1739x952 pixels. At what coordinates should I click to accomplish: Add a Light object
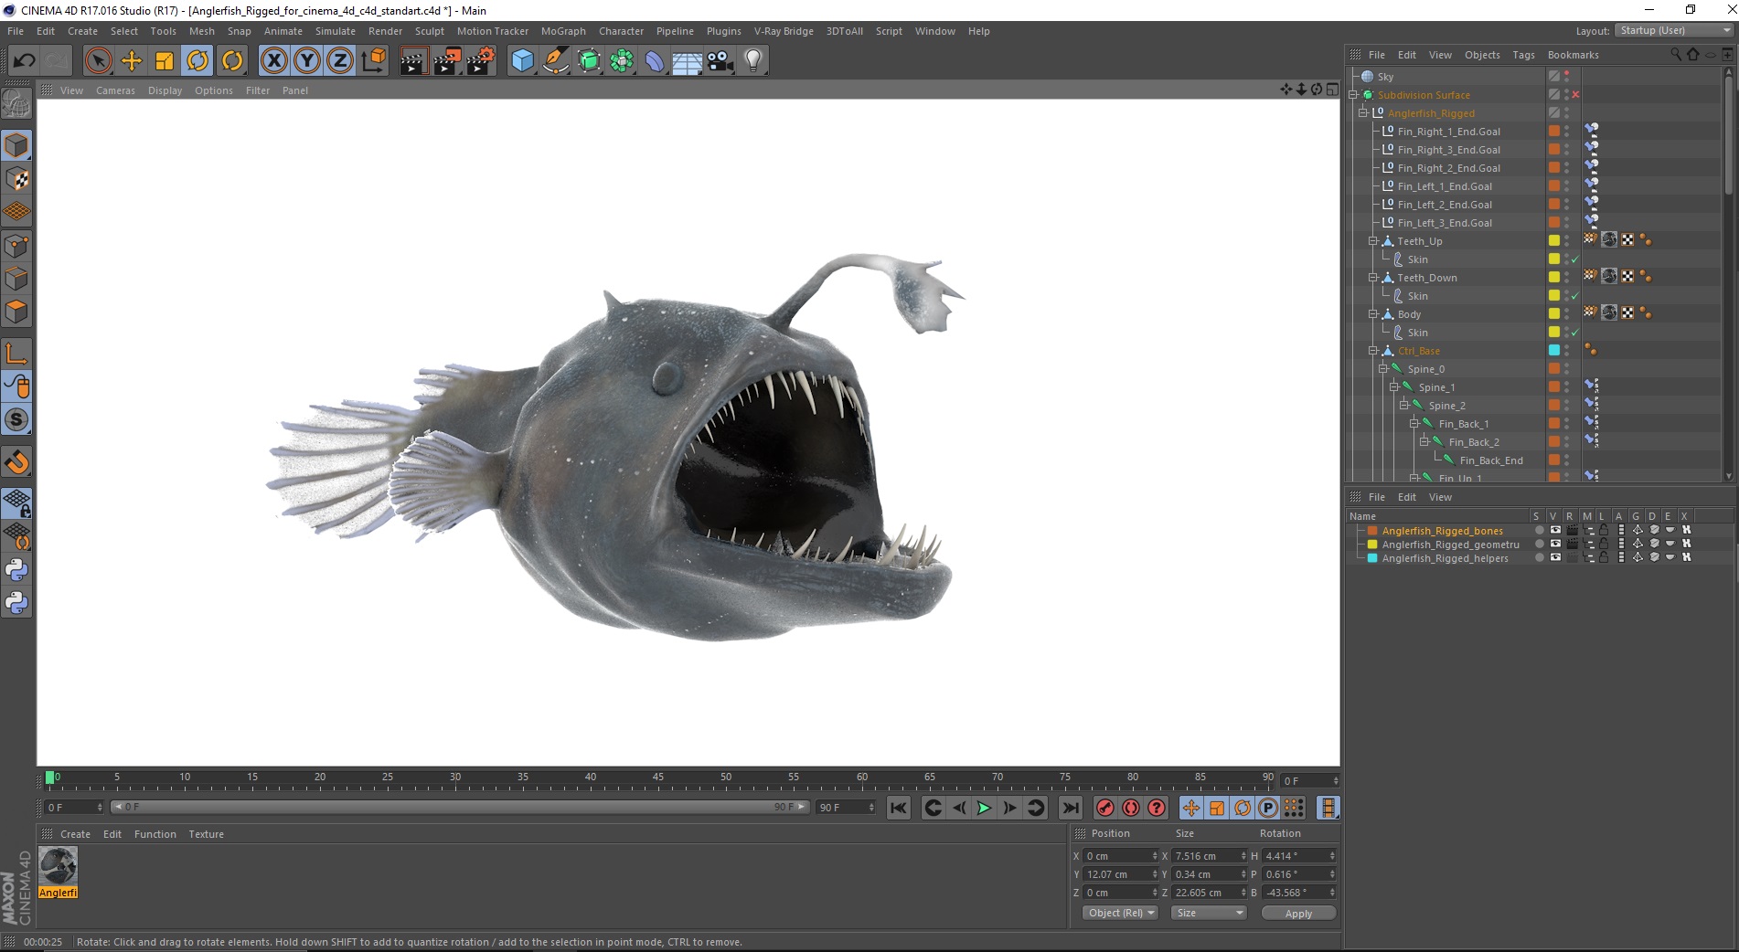click(753, 61)
